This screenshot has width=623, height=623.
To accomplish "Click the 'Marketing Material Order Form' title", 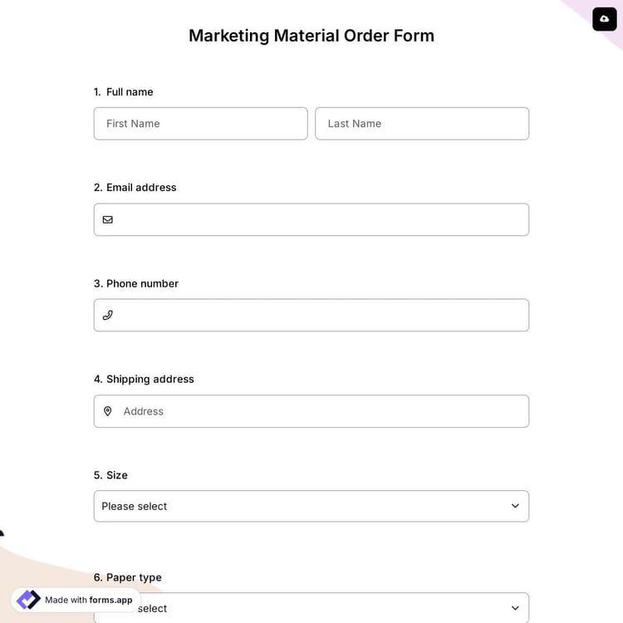I will [x=311, y=36].
